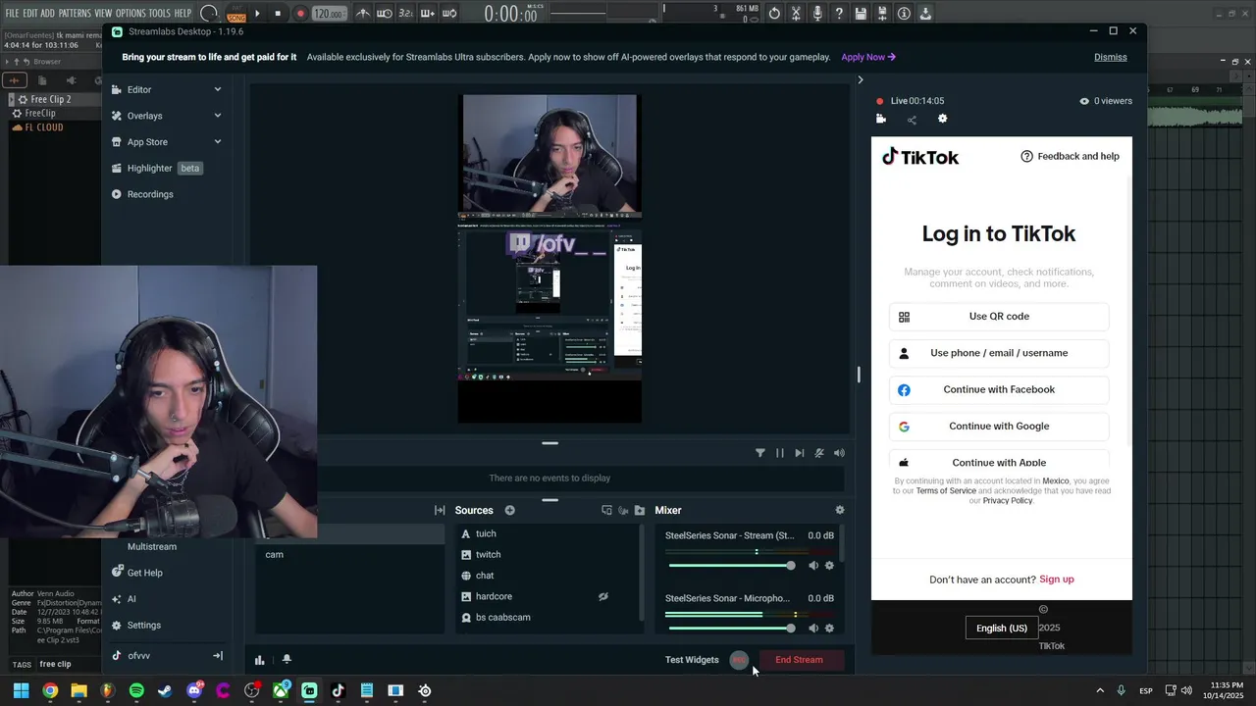Open FL Studio OPTIONS menu
The image size is (1256, 706).
point(131,13)
